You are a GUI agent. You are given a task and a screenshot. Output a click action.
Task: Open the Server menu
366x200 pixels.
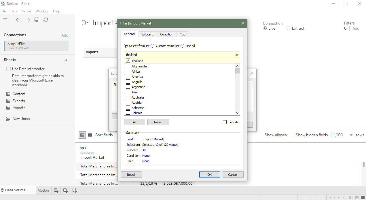tap(26, 11)
